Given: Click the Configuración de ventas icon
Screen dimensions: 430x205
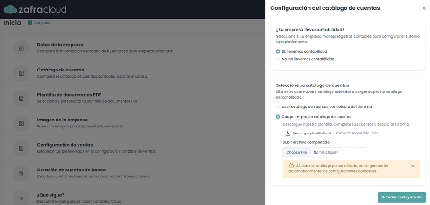Looking at the screenshot, I should 21,149.
